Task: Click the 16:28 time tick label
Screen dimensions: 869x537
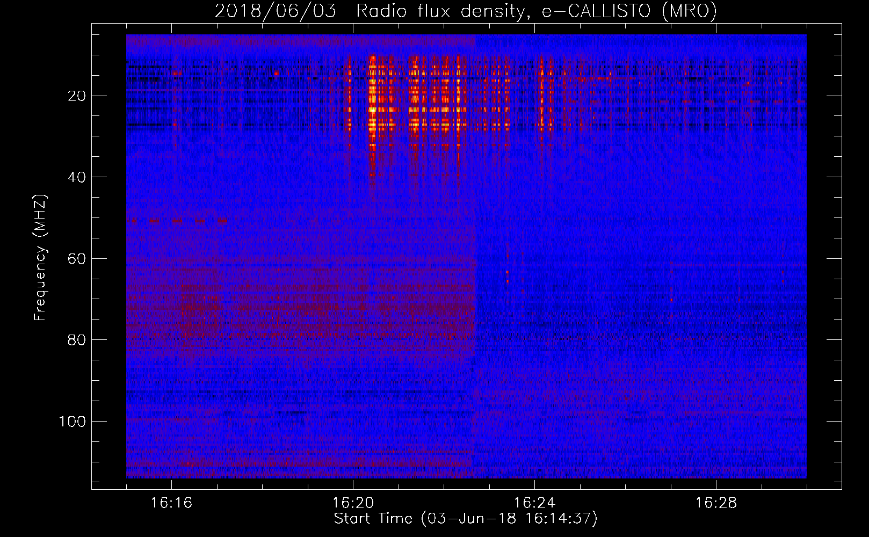Action: point(716,503)
